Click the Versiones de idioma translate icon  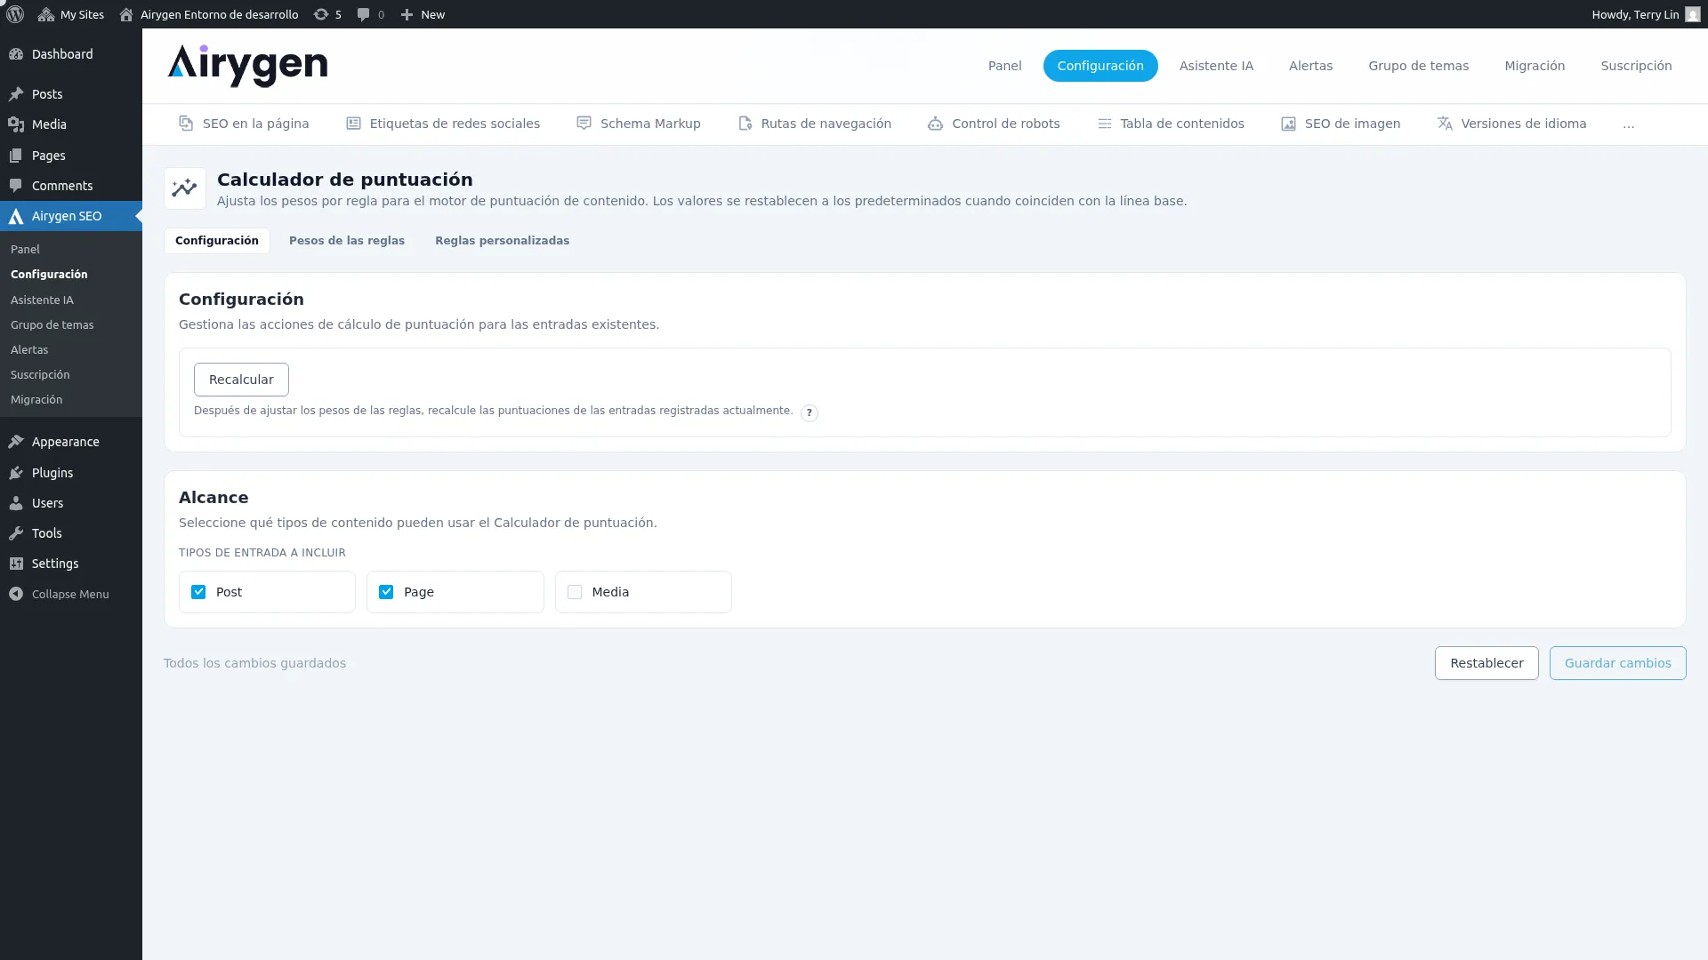tap(1445, 124)
